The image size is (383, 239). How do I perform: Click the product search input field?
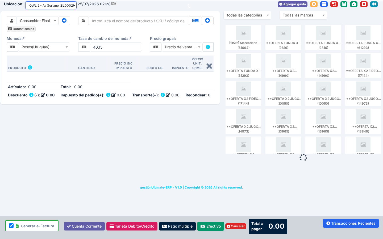(139, 21)
